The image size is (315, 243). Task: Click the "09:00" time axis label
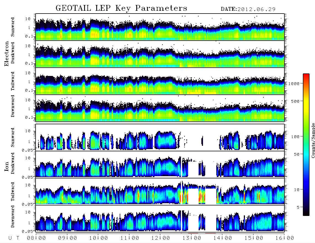click(67, 238)
